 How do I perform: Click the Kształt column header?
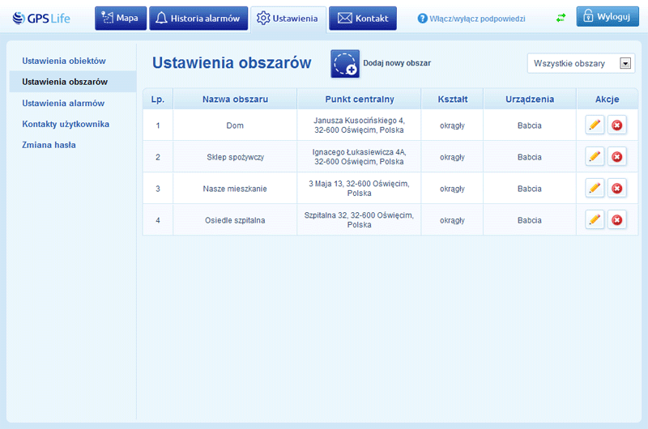[x=453, y=99]
